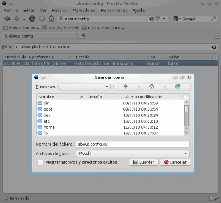Jump to home folder in save dialog
This screenshot has height=203, width=221.
(152, 87)
